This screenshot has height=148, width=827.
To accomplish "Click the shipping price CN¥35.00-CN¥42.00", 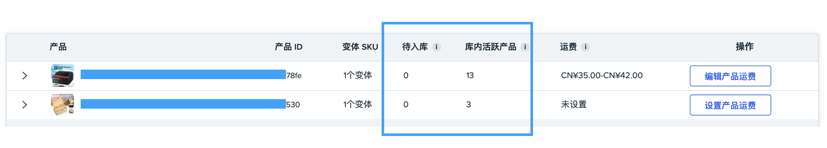I will tap(602, 75).
